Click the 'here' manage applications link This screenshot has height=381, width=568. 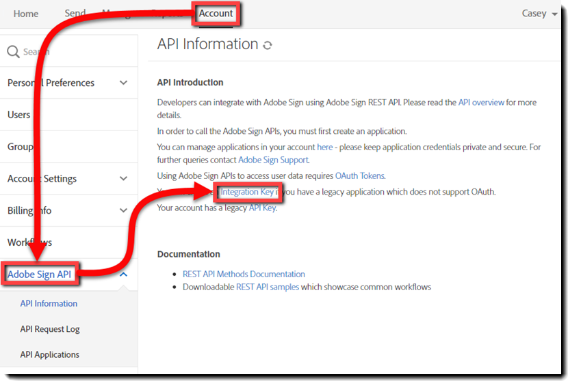[x=324, y=147]
